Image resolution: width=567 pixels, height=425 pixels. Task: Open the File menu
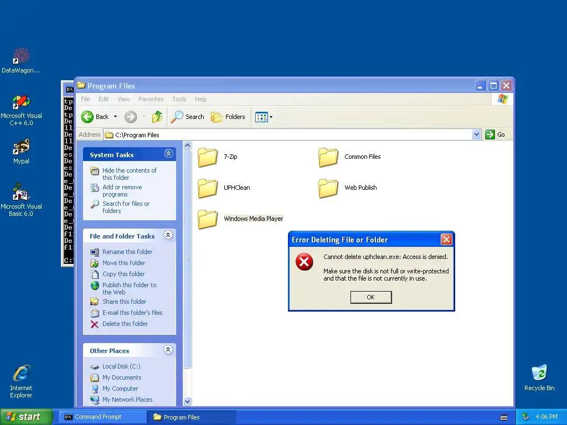(x=85, y=99)
